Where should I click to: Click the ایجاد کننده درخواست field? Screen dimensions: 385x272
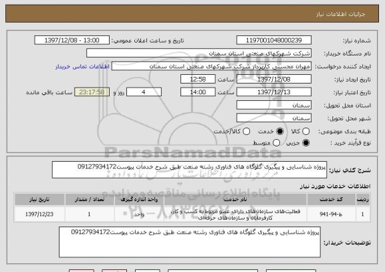pyautogui.click(x=211, y=66)
